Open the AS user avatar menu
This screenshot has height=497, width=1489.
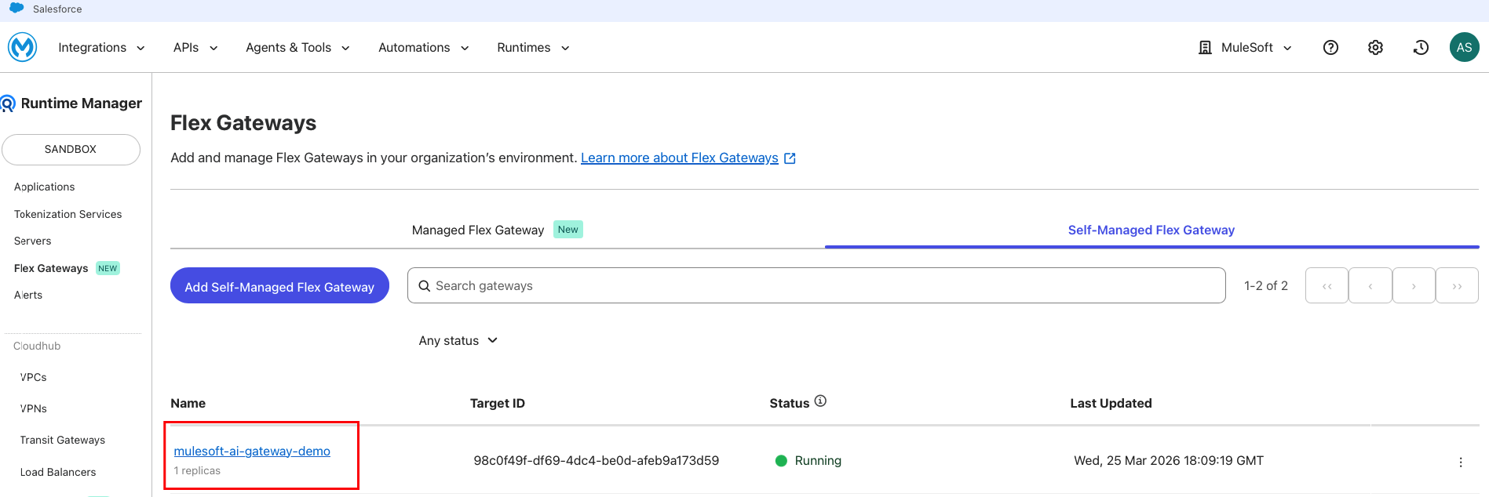coord(1464,47)
